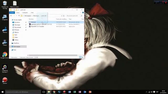
Task: Open the recent locations dropdown arrow
Action: point(17,16)
